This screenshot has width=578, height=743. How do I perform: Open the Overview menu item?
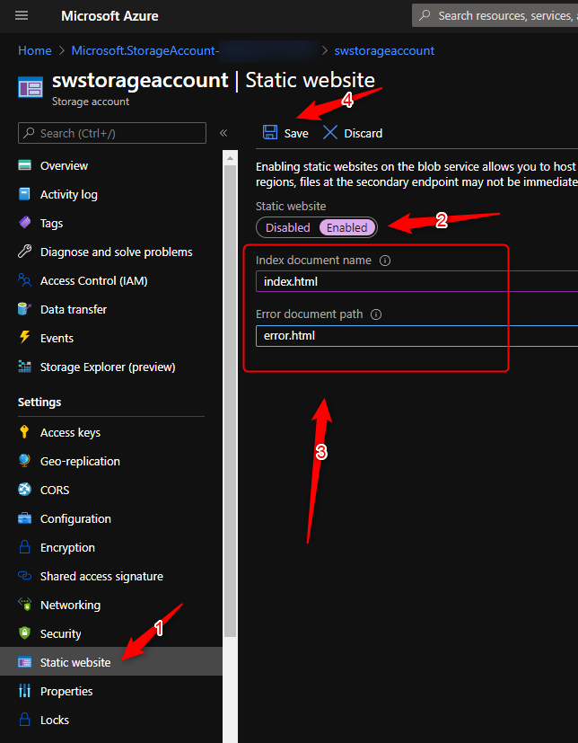click(x=64, y=165)
